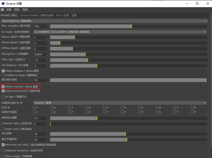Check 反转灯光链接 box 7
Screen dimensions: 212x158
click(x=175, y=112)
